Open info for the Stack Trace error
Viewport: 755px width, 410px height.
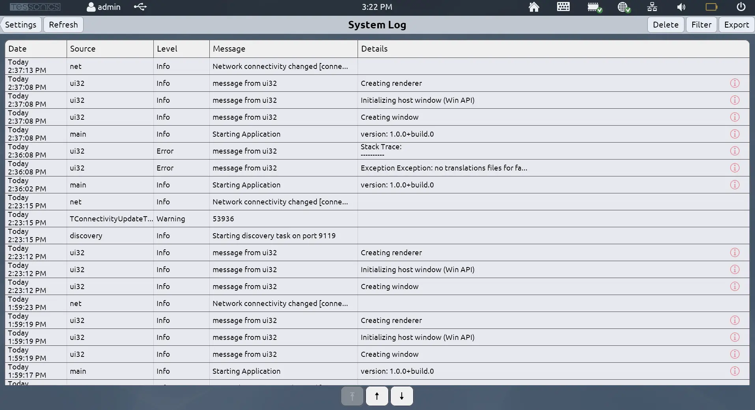click(x=734, y=151)
